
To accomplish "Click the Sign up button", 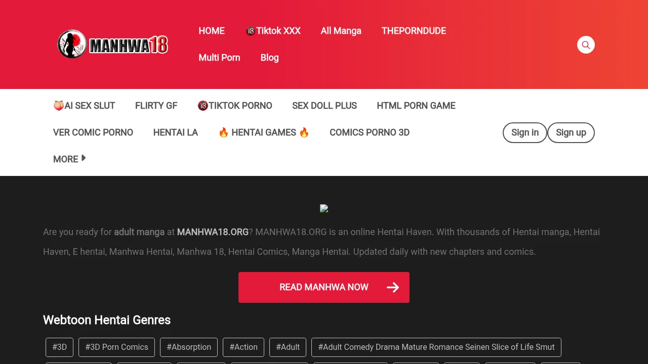I will pyautogui.click(x=571, y=132).
